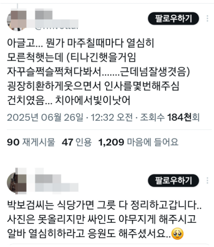The height and width of the screenshot is (247, 214).
Task: View the 1,209 마음에 들어요 likes list
Action: (x=138, y=142)
